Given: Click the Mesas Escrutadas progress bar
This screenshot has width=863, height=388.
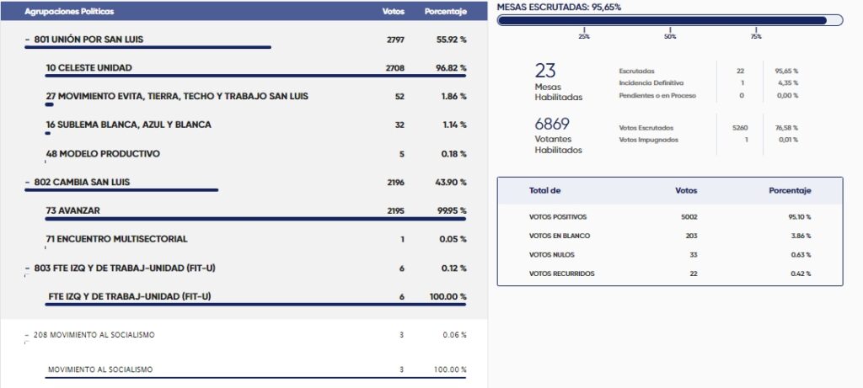Looking at the screenshot, I should (669, 20).
